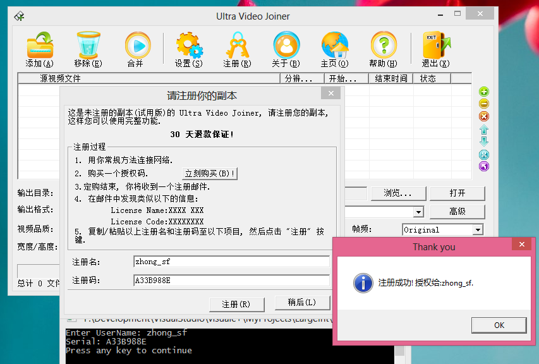Viewport: 539px width, 364px height.
Task: Open the 注册(R) keys toolbar icon
Action: (x=237, y=45)
